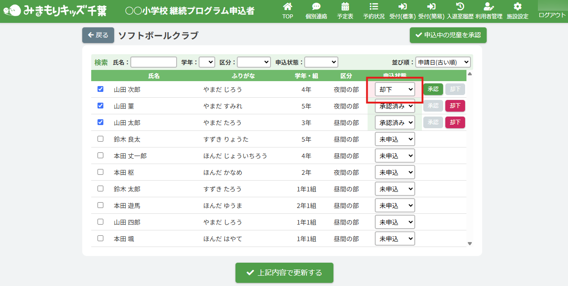Check the checkbox for 本田 颯

[x=101, y=238]
